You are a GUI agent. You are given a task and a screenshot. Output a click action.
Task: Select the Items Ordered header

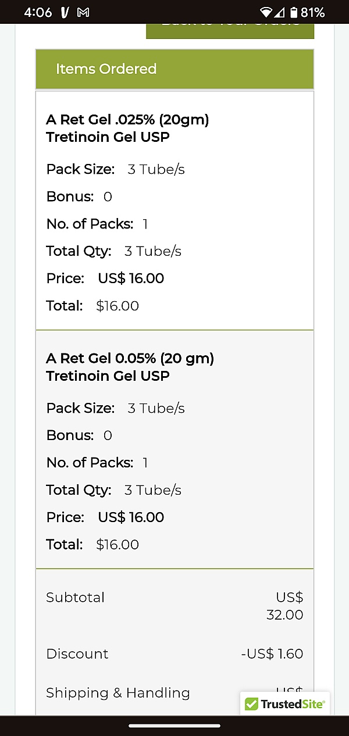coord(174,69)
